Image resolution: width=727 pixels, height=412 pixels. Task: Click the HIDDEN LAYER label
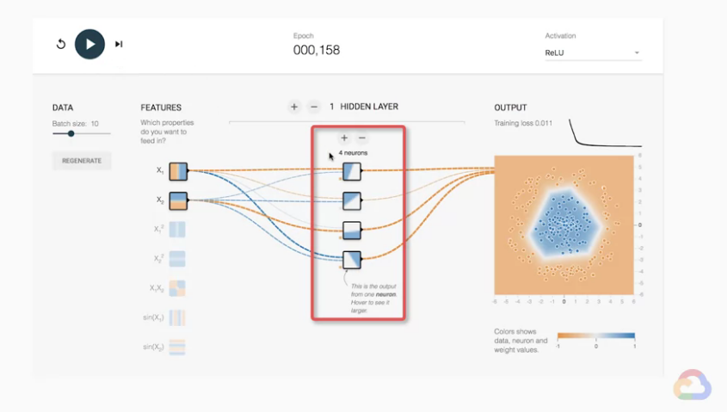(369, 107)
